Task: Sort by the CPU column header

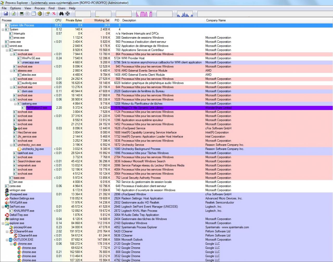Action: point(57,20)
